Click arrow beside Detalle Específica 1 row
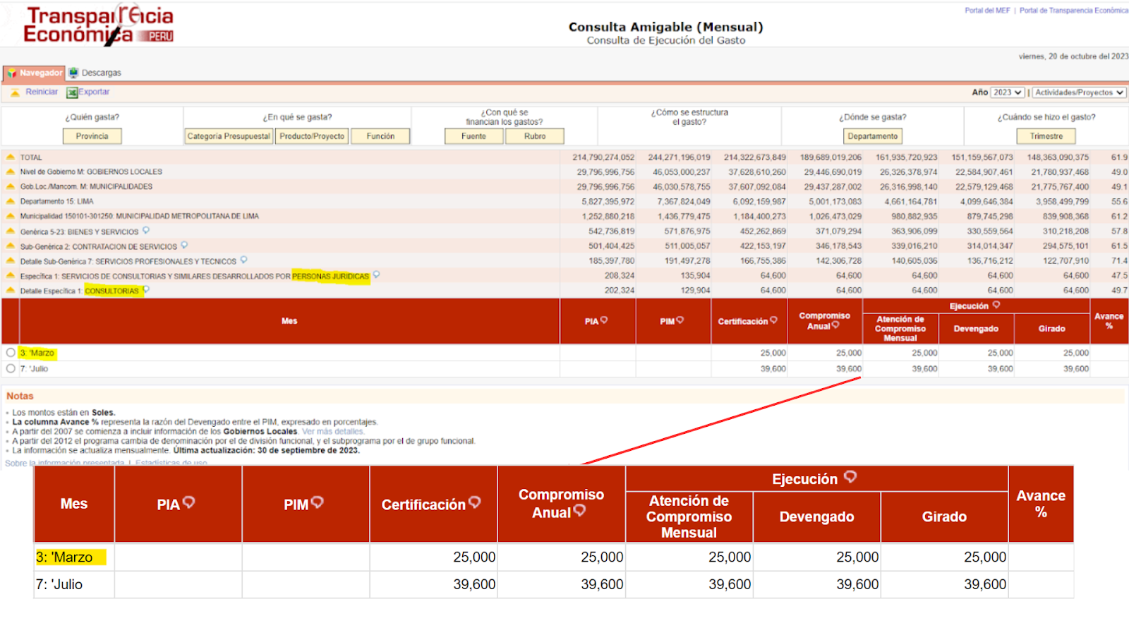This screenshot has width=1129, height=635. click(11, 291)
